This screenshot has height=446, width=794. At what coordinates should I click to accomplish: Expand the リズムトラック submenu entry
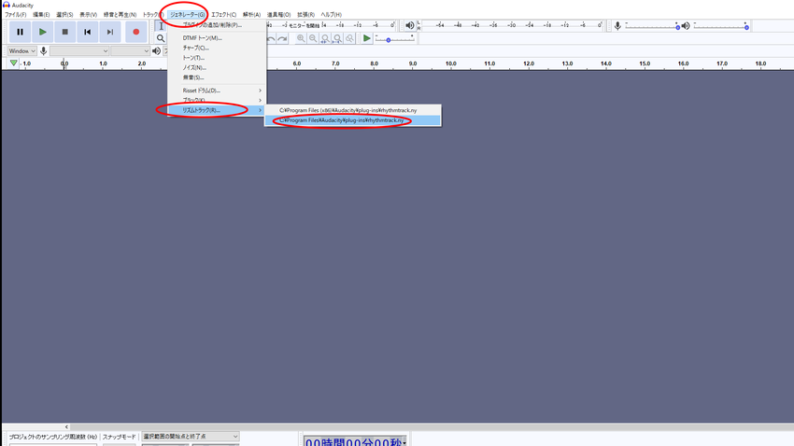click(217, 110)
